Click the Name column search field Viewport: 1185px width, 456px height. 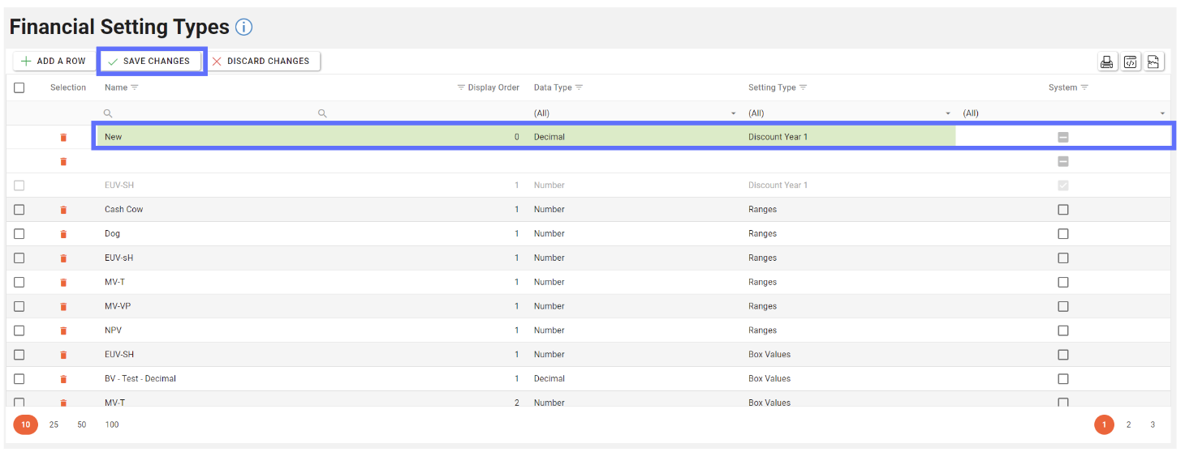pos(211,113)
